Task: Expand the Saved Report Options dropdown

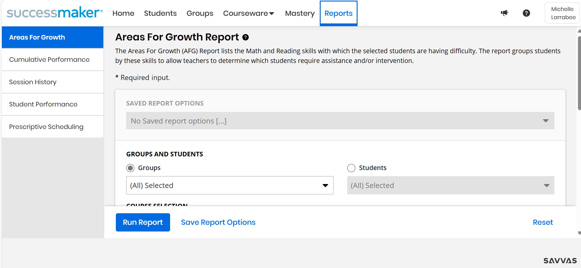Action: pos(340,121)
